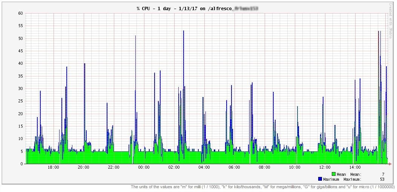397x192 pixels.
Task: Click the units explanation footnote text
Action: 262,187
